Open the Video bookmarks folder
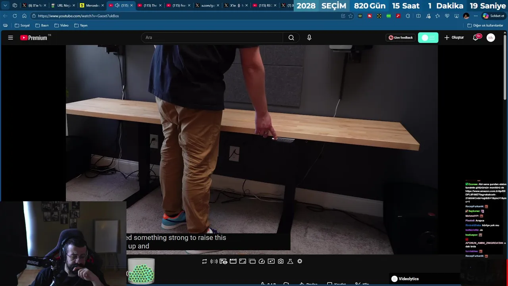The height and width of the screenshot is (286, 508). 62,25
